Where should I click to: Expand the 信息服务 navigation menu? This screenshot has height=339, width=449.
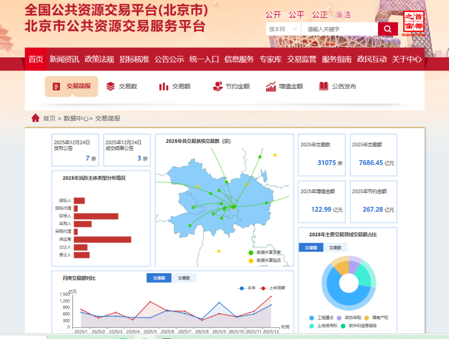point(239,59)
